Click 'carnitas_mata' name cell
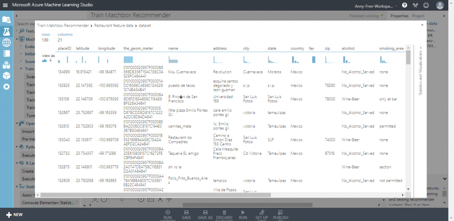This screenshot has height=221, width=454. (180, 126)
